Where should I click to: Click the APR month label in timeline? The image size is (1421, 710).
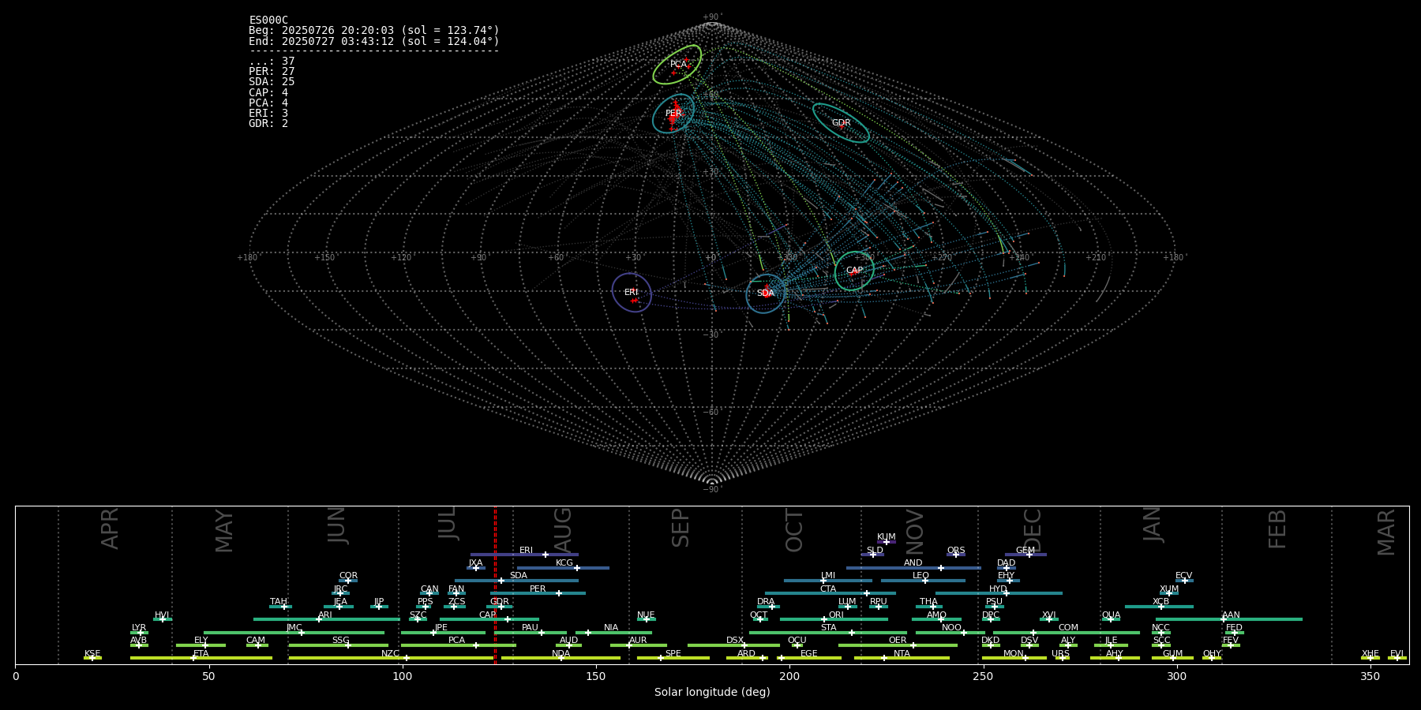110,529
